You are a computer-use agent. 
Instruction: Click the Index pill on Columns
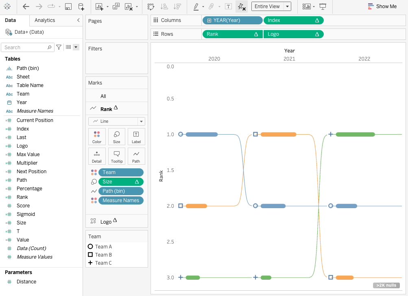[x=294, y=20]
